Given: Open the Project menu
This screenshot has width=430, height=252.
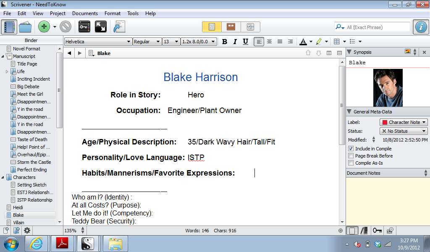Looking at the screenshot, I should tap(58, 13).
